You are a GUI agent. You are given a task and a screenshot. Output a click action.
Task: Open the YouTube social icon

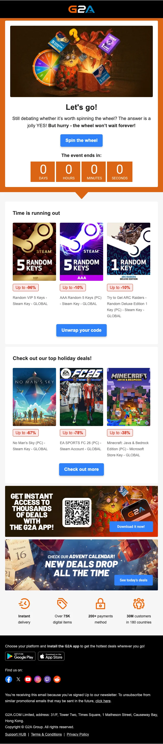[x=28, y=679]
